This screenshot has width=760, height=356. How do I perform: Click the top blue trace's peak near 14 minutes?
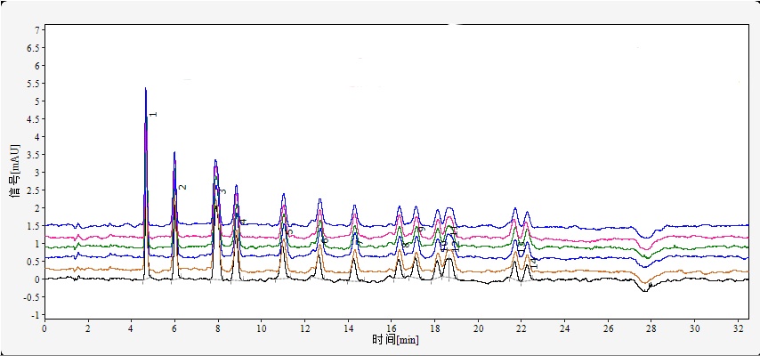click(354, 206)
